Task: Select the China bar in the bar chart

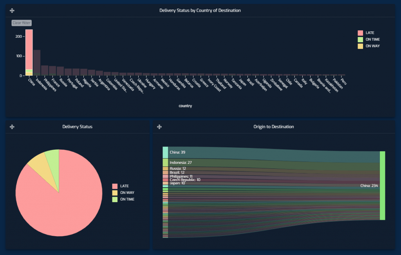Action: click(x=29, y=53)
